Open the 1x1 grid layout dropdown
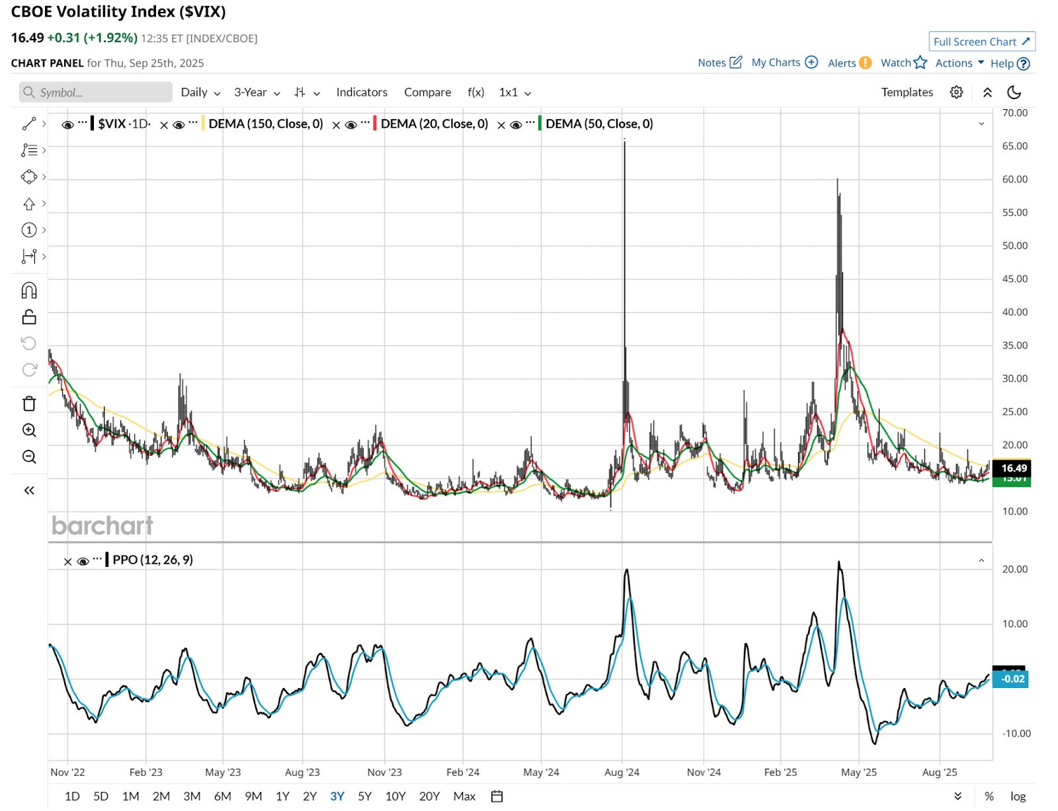The width and height of the screenshot is (1058, 811). pos(515,92)
